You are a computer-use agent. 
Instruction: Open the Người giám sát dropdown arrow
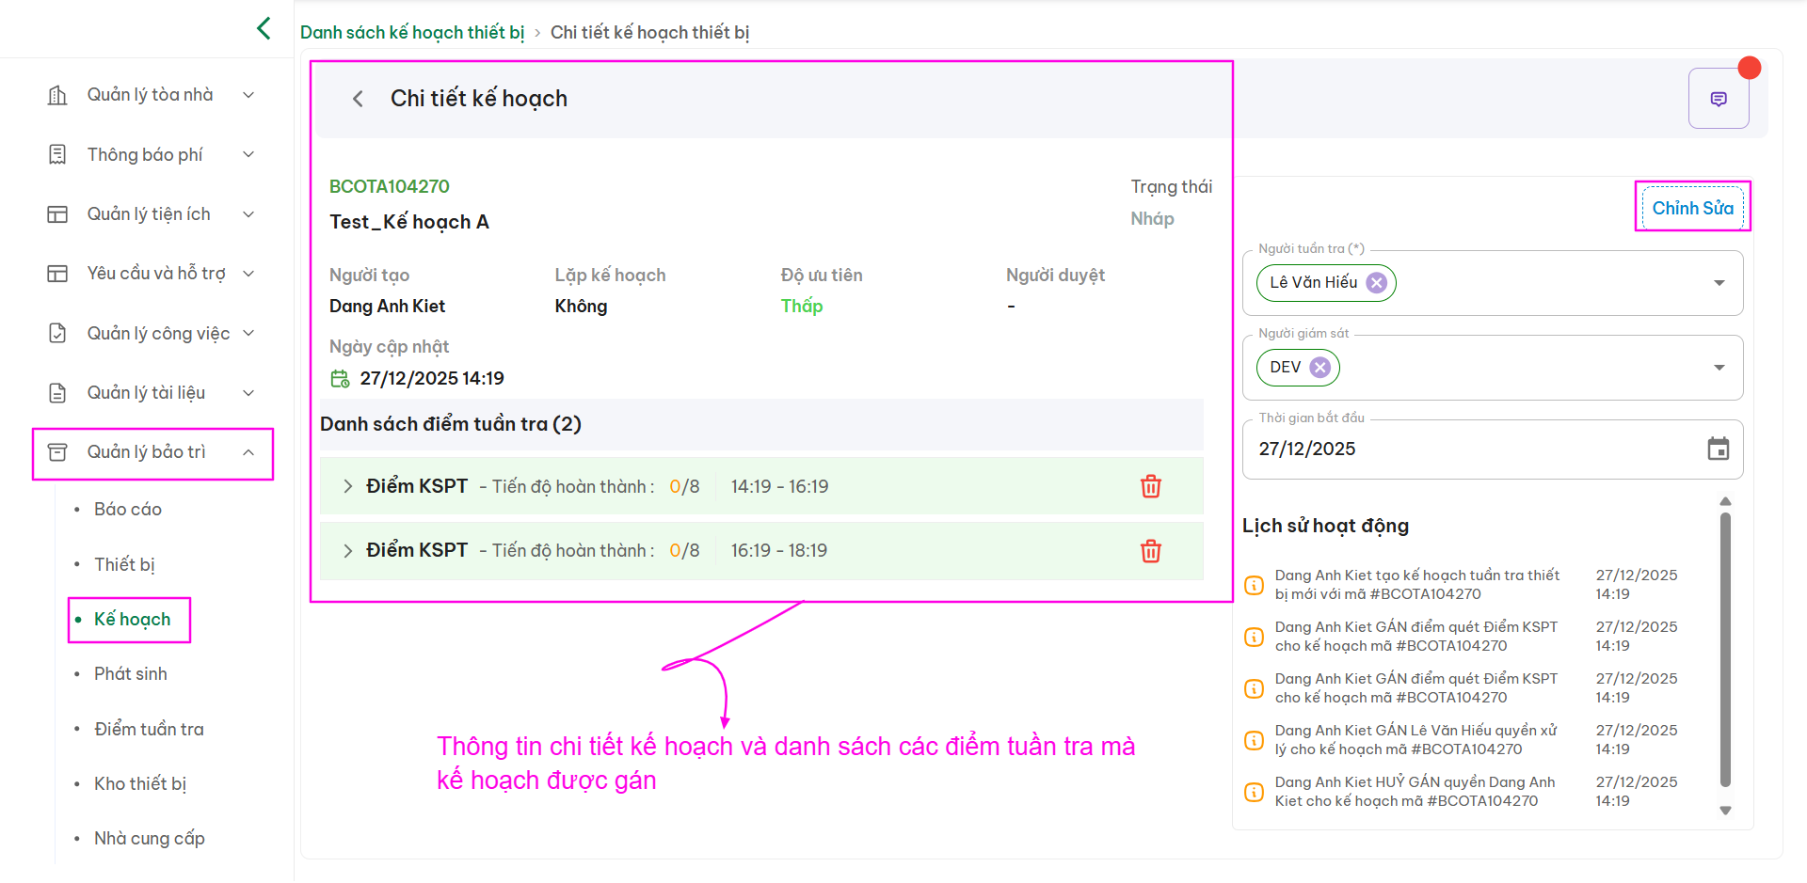pos(1719,368)
